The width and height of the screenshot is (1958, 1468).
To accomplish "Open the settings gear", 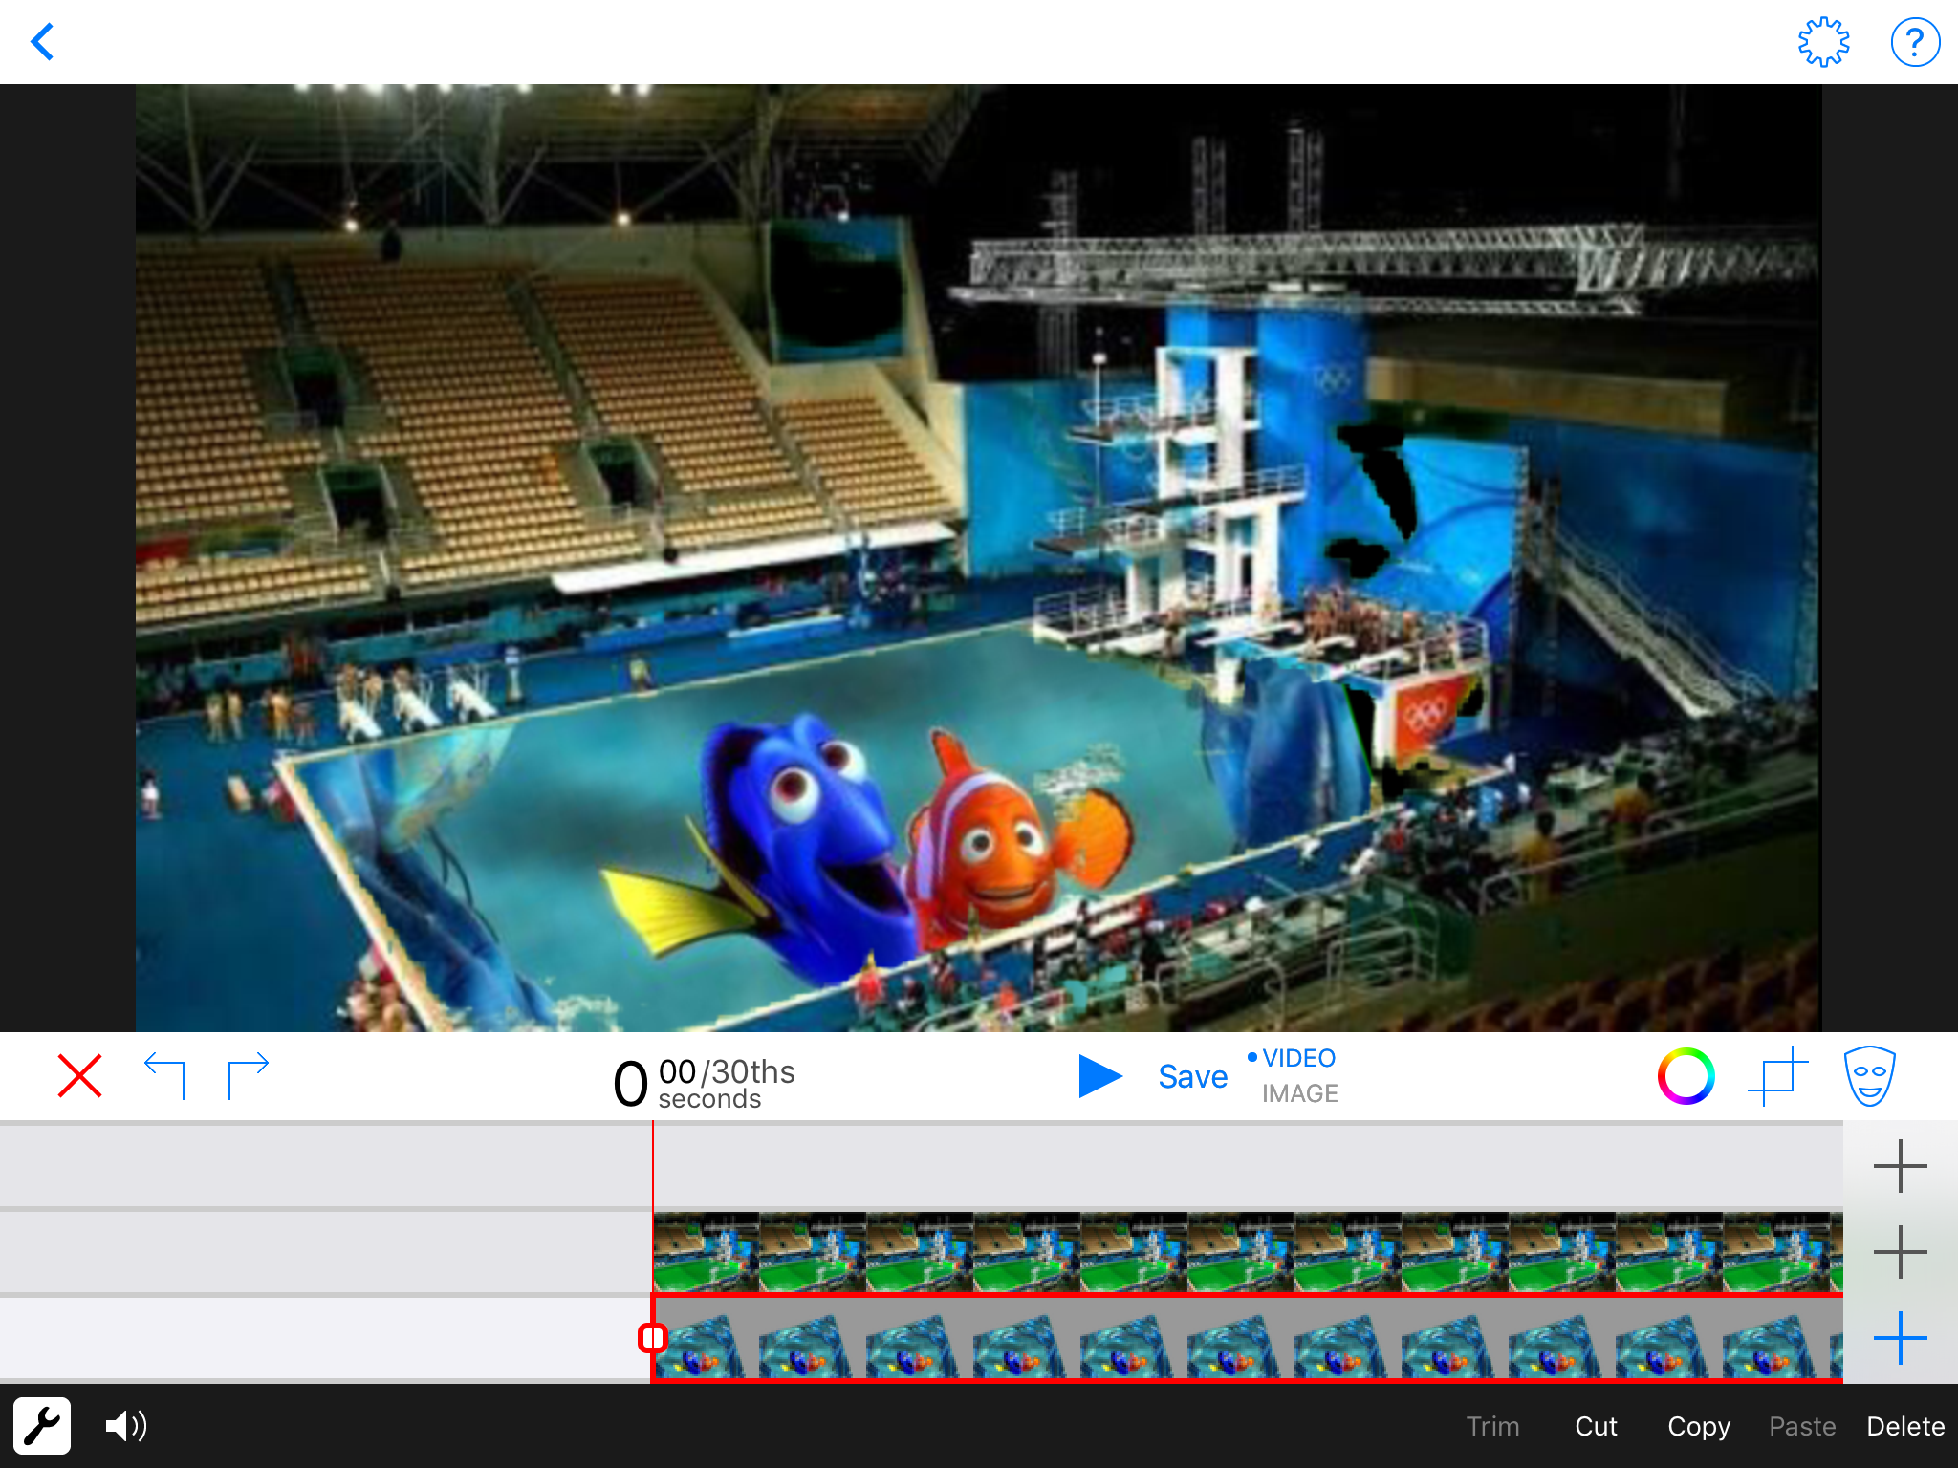I will pyautogui.click(x=1823, y=42).
